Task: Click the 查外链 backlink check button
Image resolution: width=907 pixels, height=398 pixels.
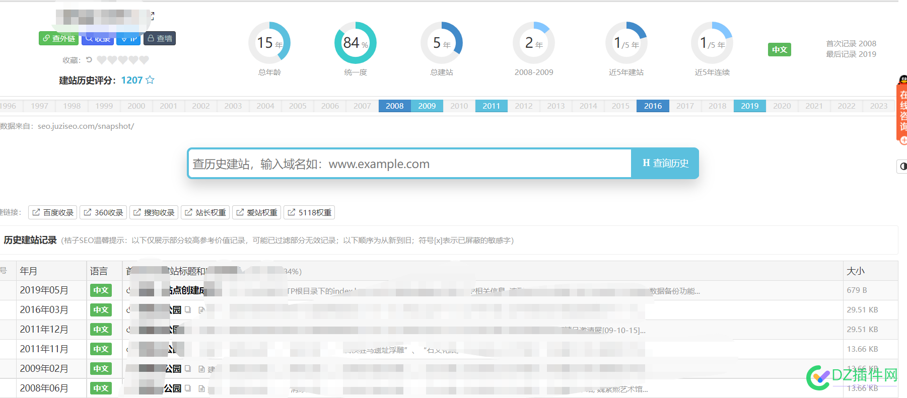Action: (x=58, y=38)
